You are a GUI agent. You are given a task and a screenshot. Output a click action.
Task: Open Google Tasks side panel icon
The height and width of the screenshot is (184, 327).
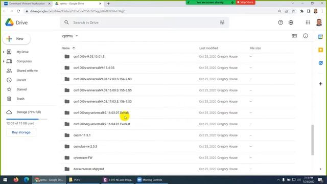coord(320,63)
